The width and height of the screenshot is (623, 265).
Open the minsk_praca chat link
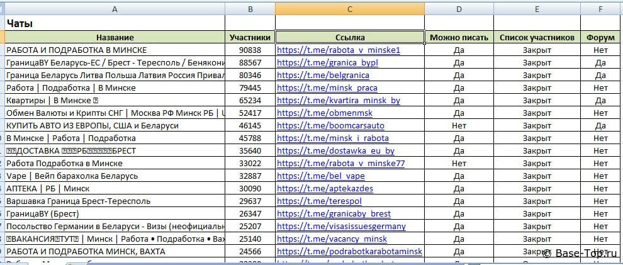[x=327, y=88]
